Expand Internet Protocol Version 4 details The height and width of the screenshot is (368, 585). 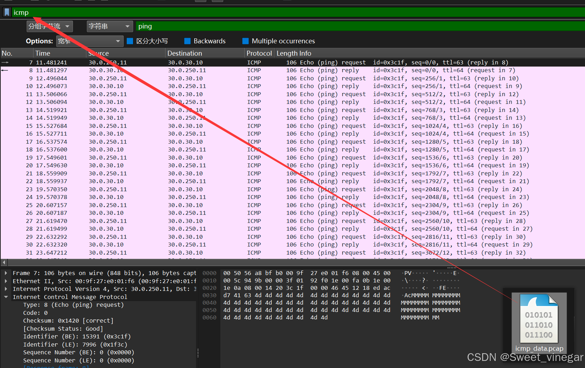(6, 289)
